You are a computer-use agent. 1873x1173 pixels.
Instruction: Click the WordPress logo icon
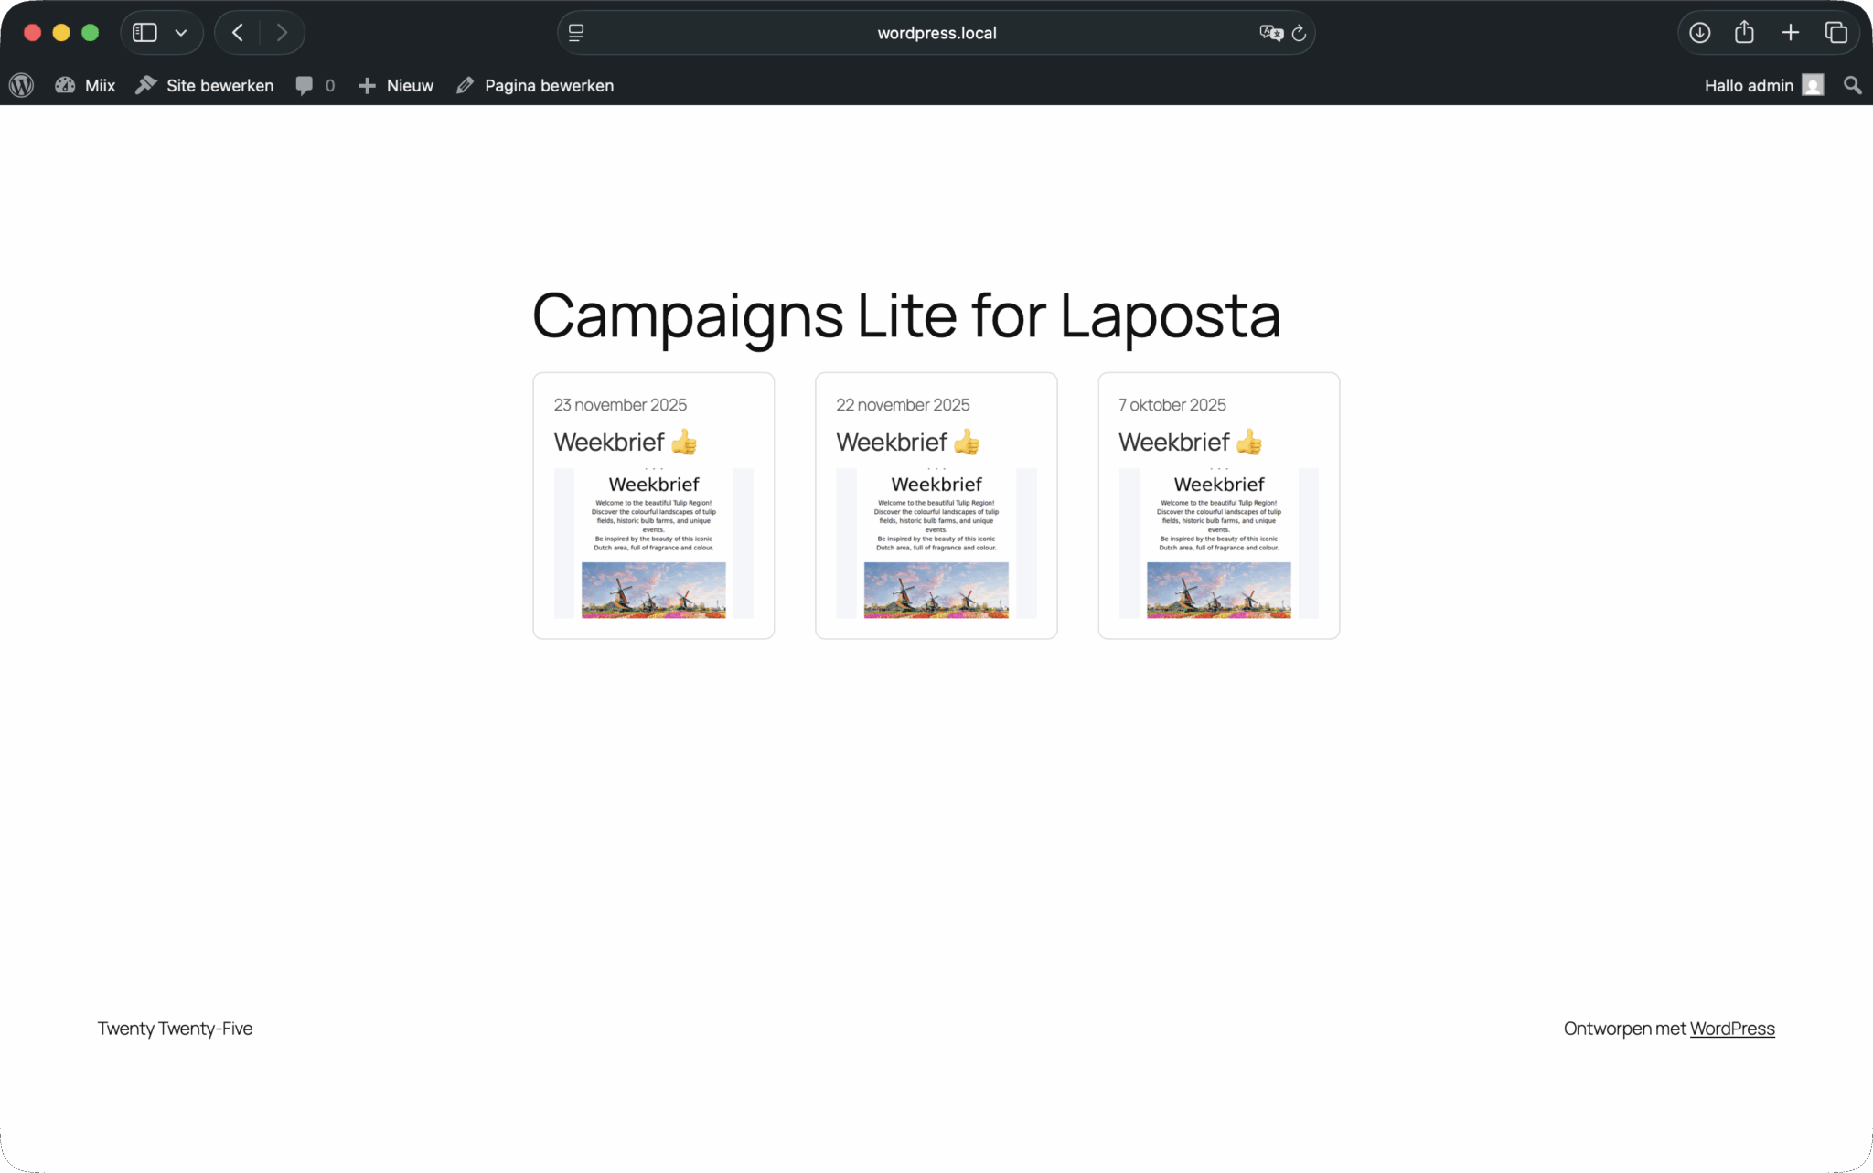[21, 85]
